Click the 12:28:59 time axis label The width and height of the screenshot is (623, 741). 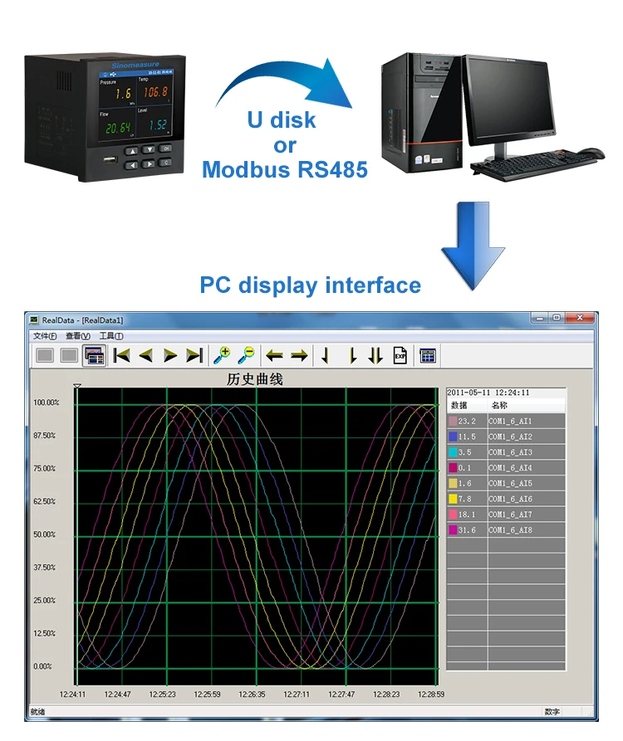(x=431, y=695)
